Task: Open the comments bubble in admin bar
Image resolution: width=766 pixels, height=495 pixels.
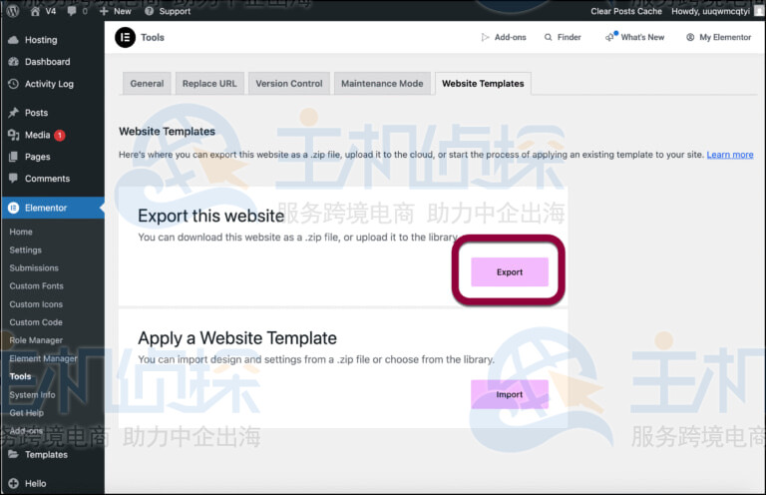Action: click(x=72, y=11)
